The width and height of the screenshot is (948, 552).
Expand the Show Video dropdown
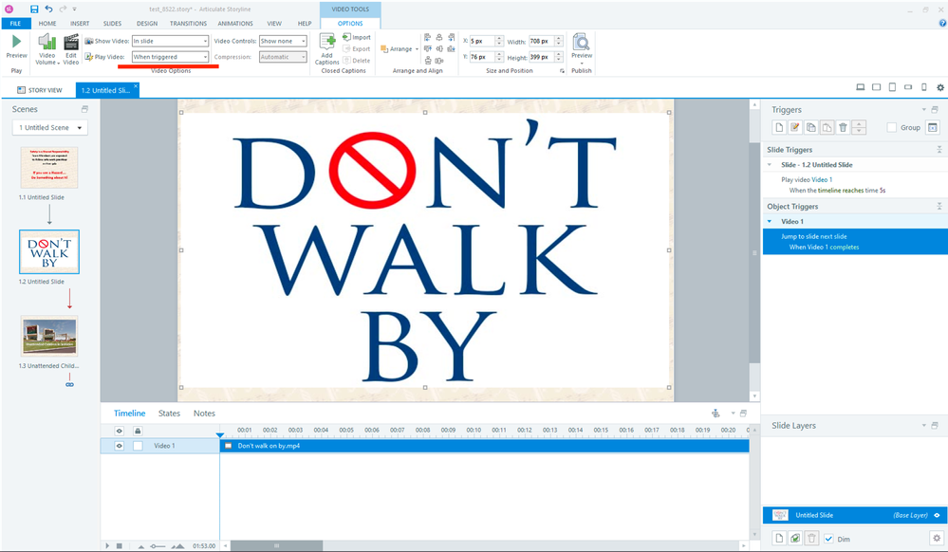tap(170, 41)
